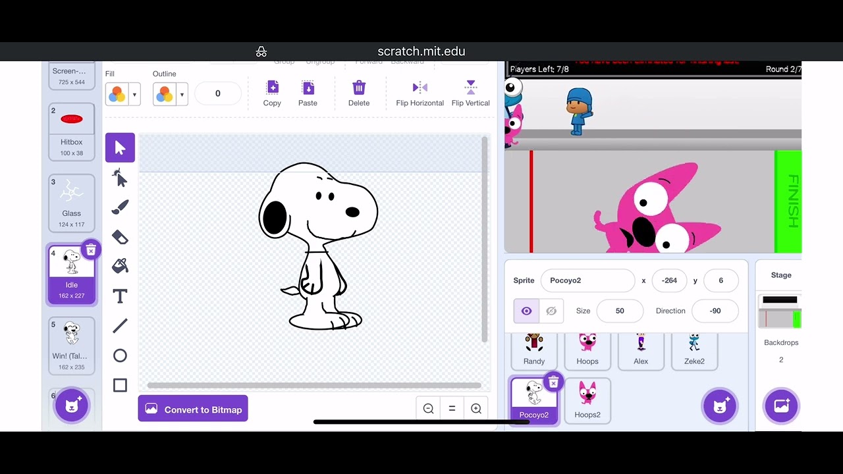This screenshot has height=474, width=843.
Task: Open the Outline color dropdown
Action: pos(182,94)
